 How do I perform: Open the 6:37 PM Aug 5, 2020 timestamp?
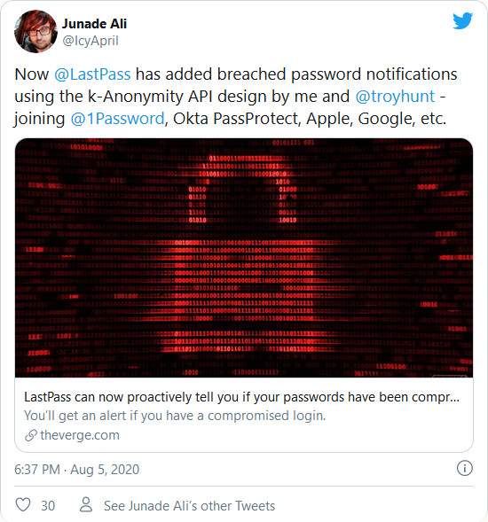pyautogui.click(x=76, y=470)
